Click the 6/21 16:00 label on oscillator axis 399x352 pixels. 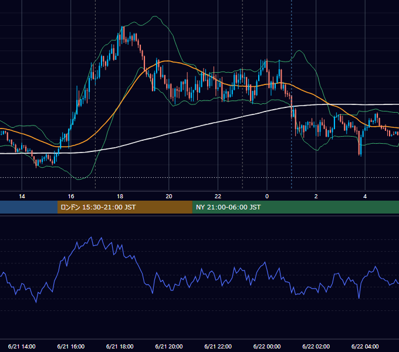click(x=71, y=346)
